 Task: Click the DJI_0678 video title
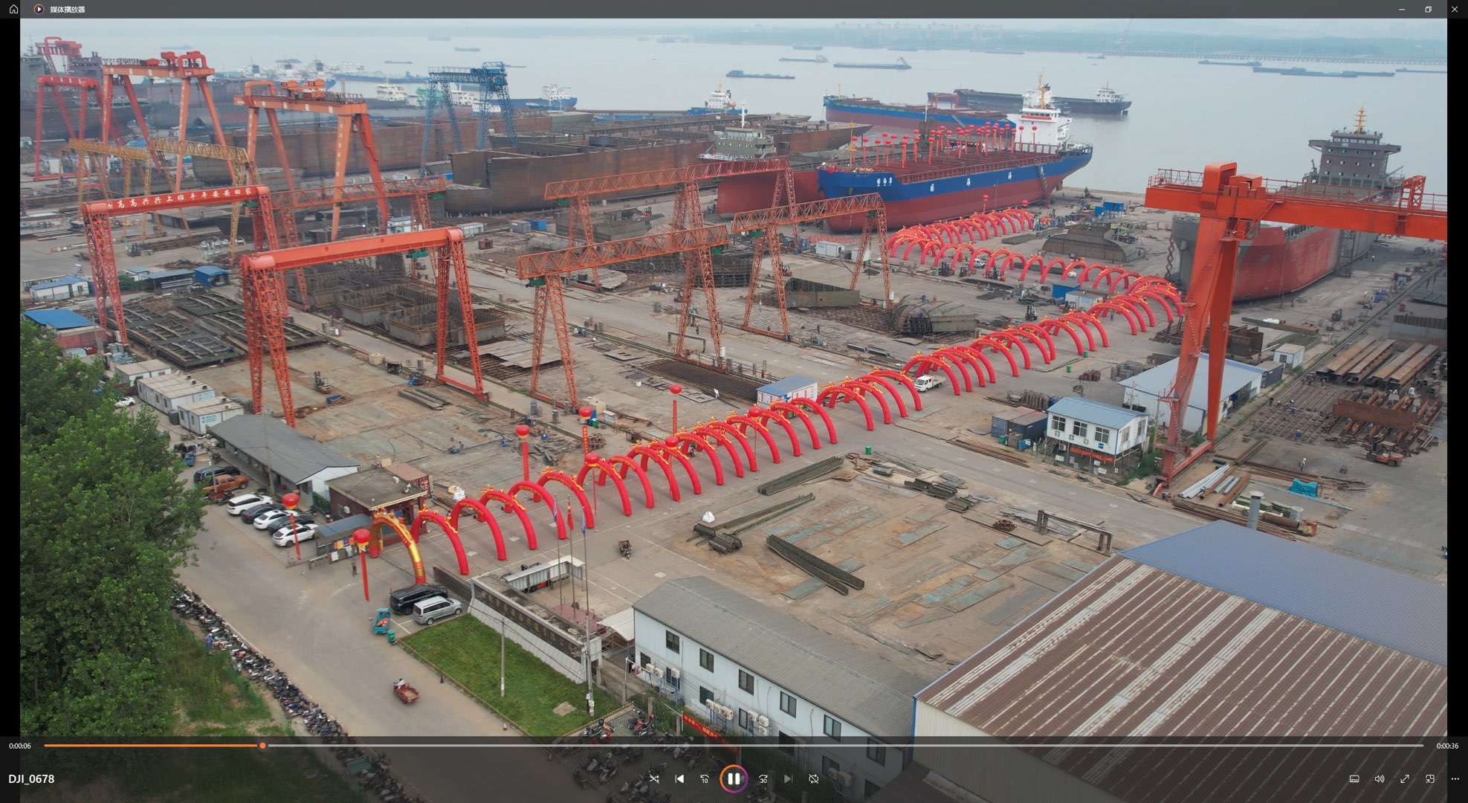(31, 778)
